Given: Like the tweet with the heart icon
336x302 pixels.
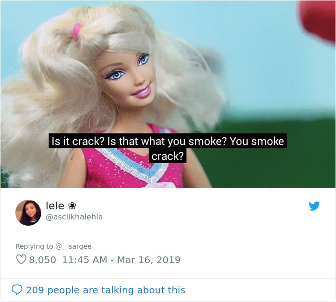Looking at the screenshot, I should tap(21, 259).
